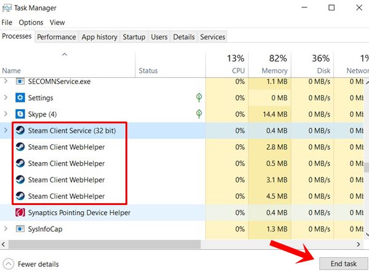The width and height of the screenshot is (369, 275).
Task: Expand the Steam Client Service (32 bit) group
Action: pyautogui.click(x=6, y=130)
